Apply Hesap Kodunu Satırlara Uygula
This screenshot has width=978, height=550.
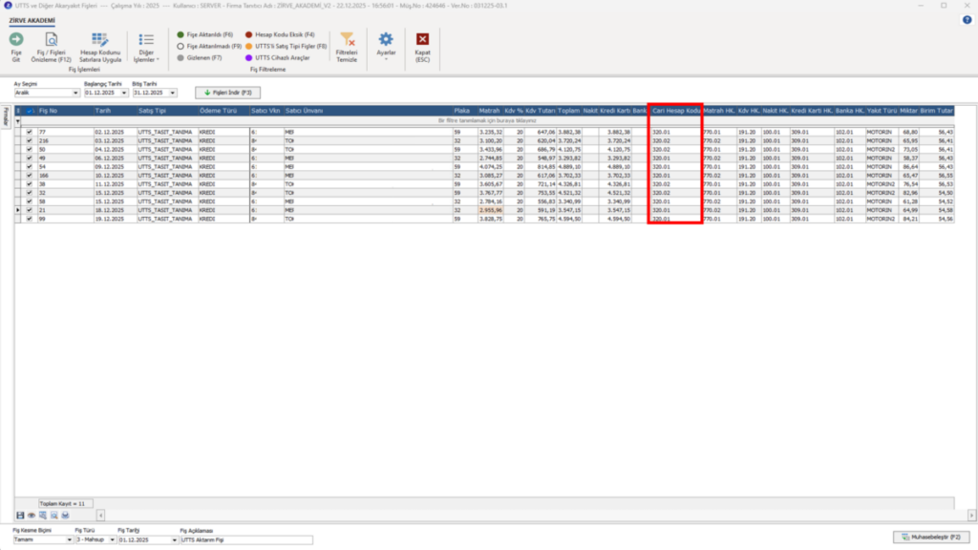coord(99,48)
